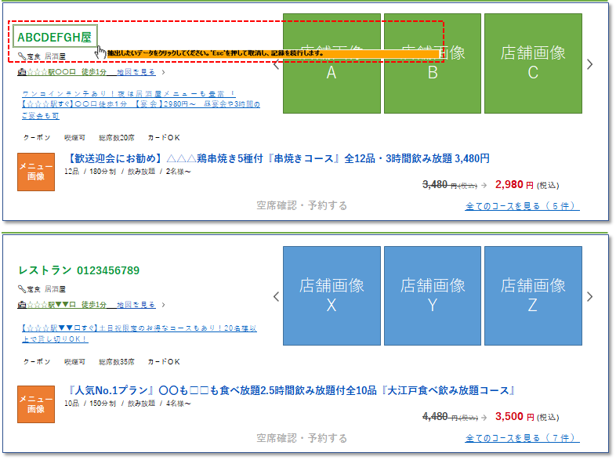Click the genre fork icon under レストラン 0123456789

22,288
